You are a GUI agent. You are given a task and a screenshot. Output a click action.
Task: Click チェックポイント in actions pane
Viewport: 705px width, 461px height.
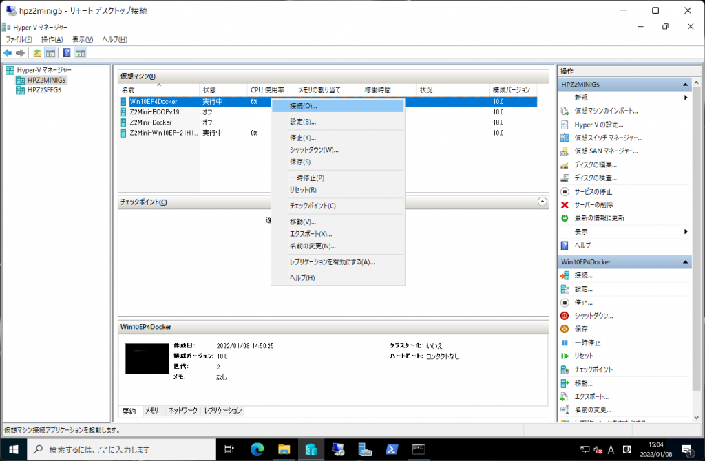[593, 369]
